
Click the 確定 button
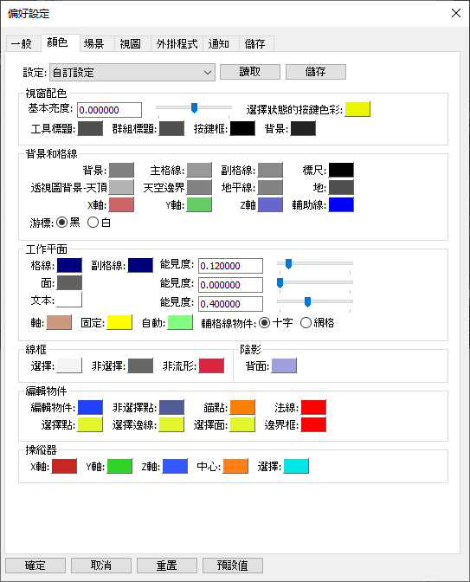(35, 566)
